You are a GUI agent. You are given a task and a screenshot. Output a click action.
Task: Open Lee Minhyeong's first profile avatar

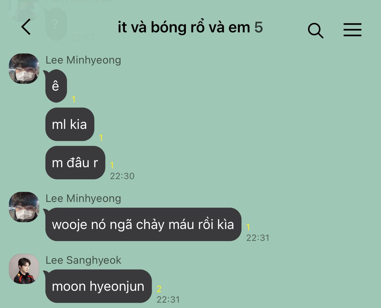pos(24,69)
